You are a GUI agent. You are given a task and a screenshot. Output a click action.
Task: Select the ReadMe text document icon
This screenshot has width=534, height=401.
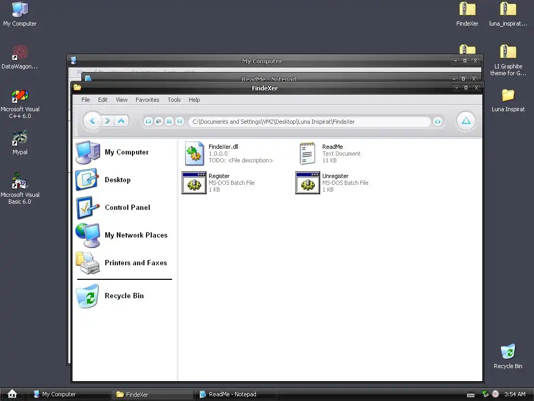pos(307,154)
